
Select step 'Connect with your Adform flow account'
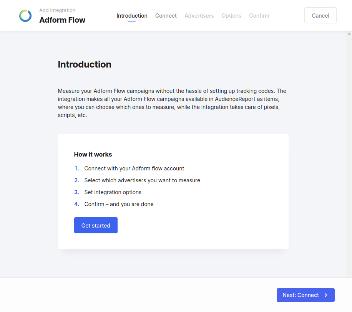(x=134, y=168)
